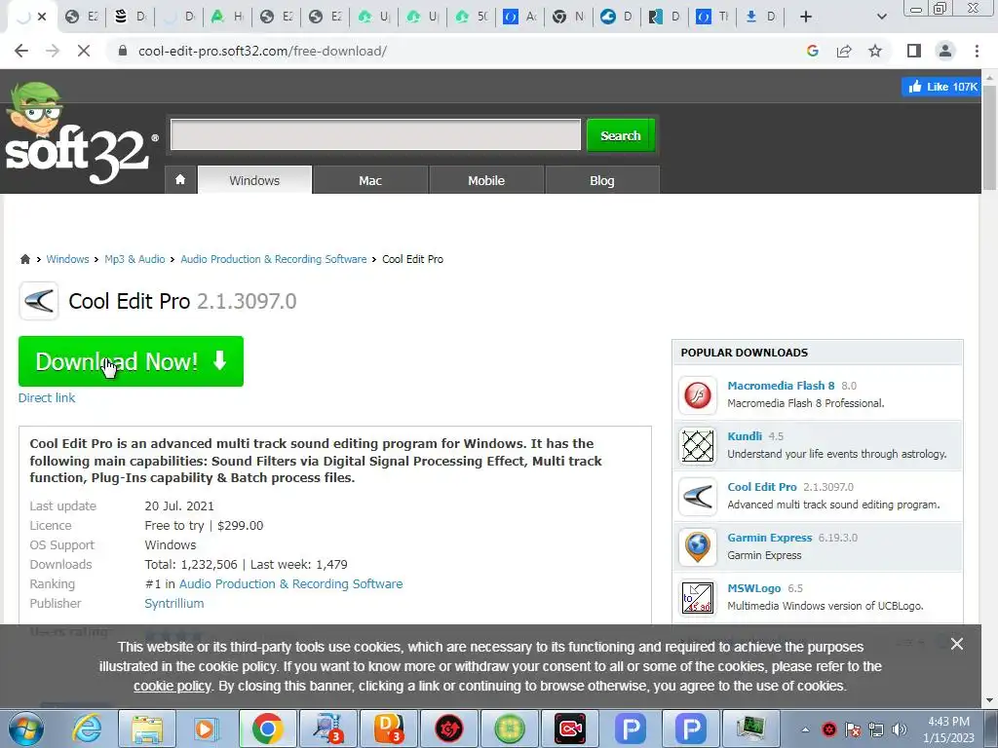Image resolution: width=998 pixels, height=748 pixels.
Task: Switch to the Windows tab
Action: coord(254,180)
